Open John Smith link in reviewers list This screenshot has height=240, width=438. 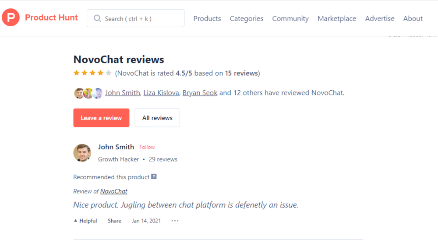(x=122, y=93)
